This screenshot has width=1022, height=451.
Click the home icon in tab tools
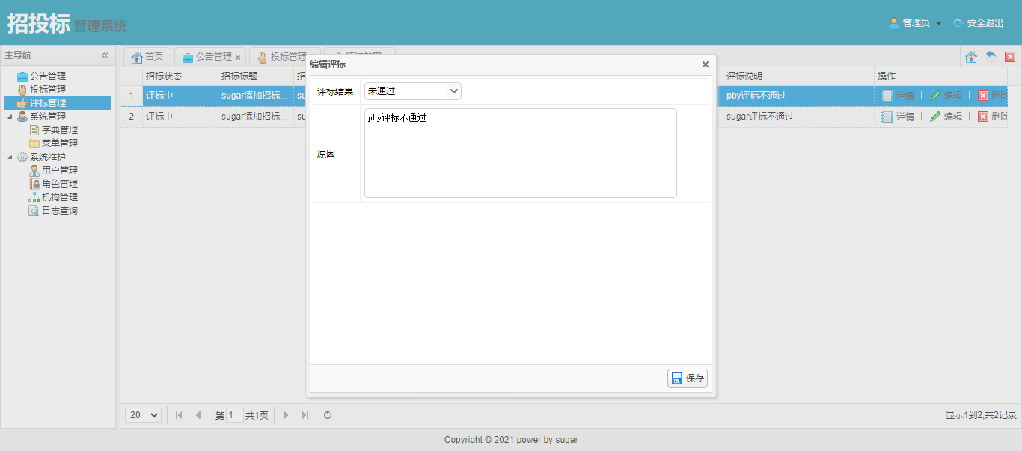(971, 57)
